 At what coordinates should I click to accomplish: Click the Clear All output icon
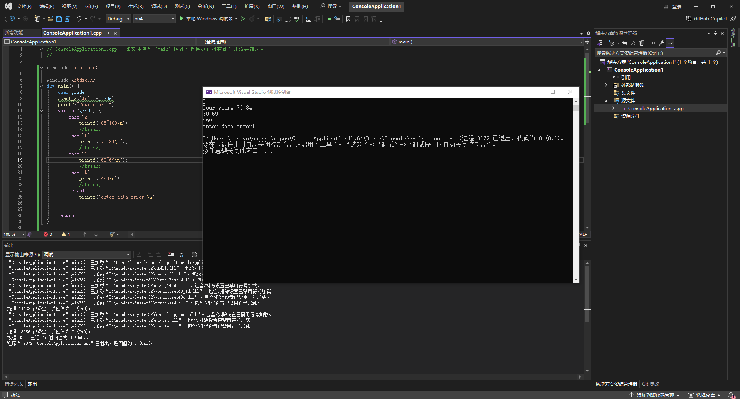[171, 255]
